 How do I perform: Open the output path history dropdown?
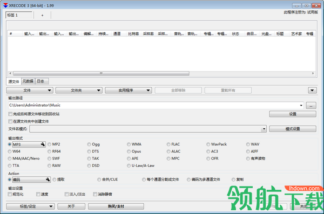(x=301, y=106)
